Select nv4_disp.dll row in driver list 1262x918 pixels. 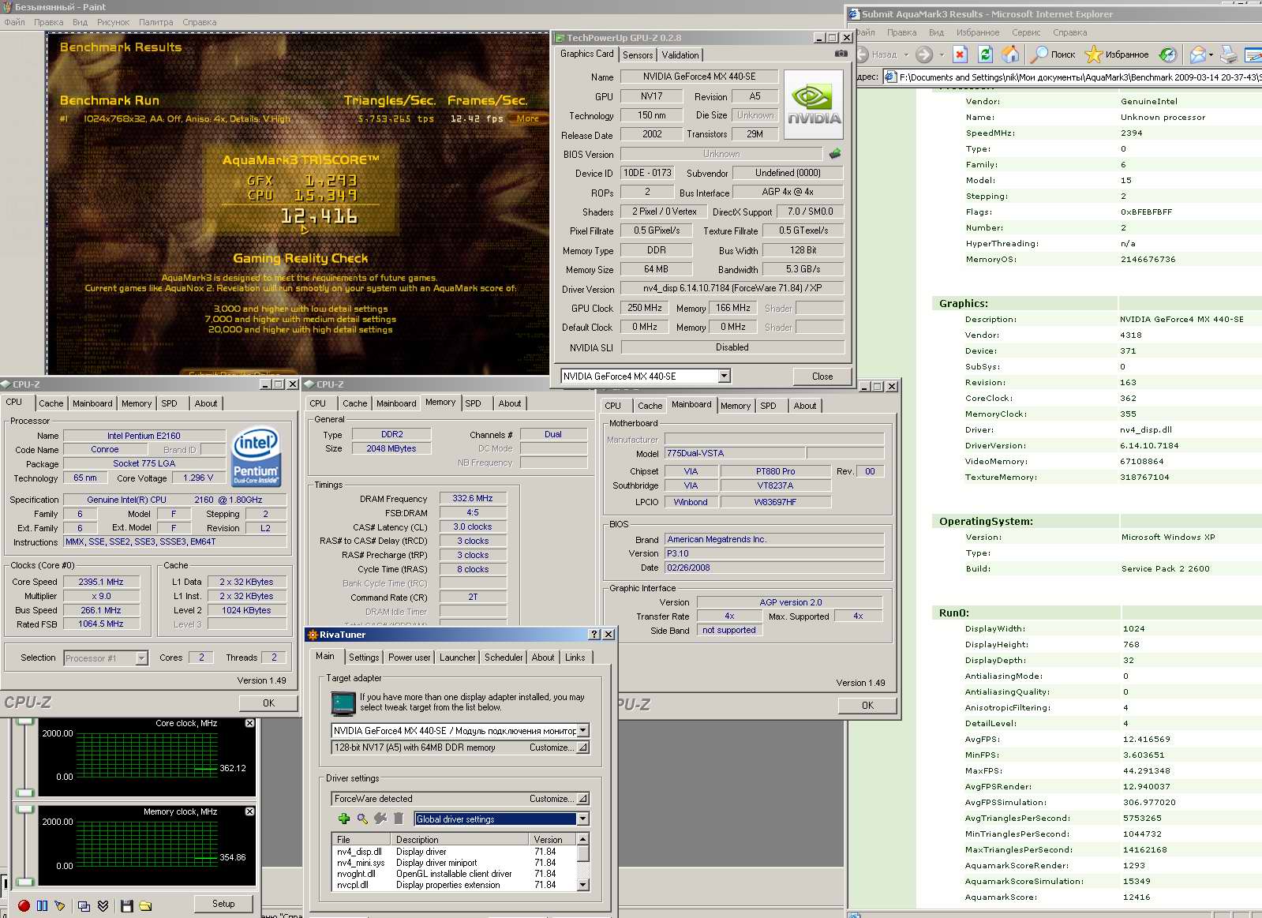[454, 852]
